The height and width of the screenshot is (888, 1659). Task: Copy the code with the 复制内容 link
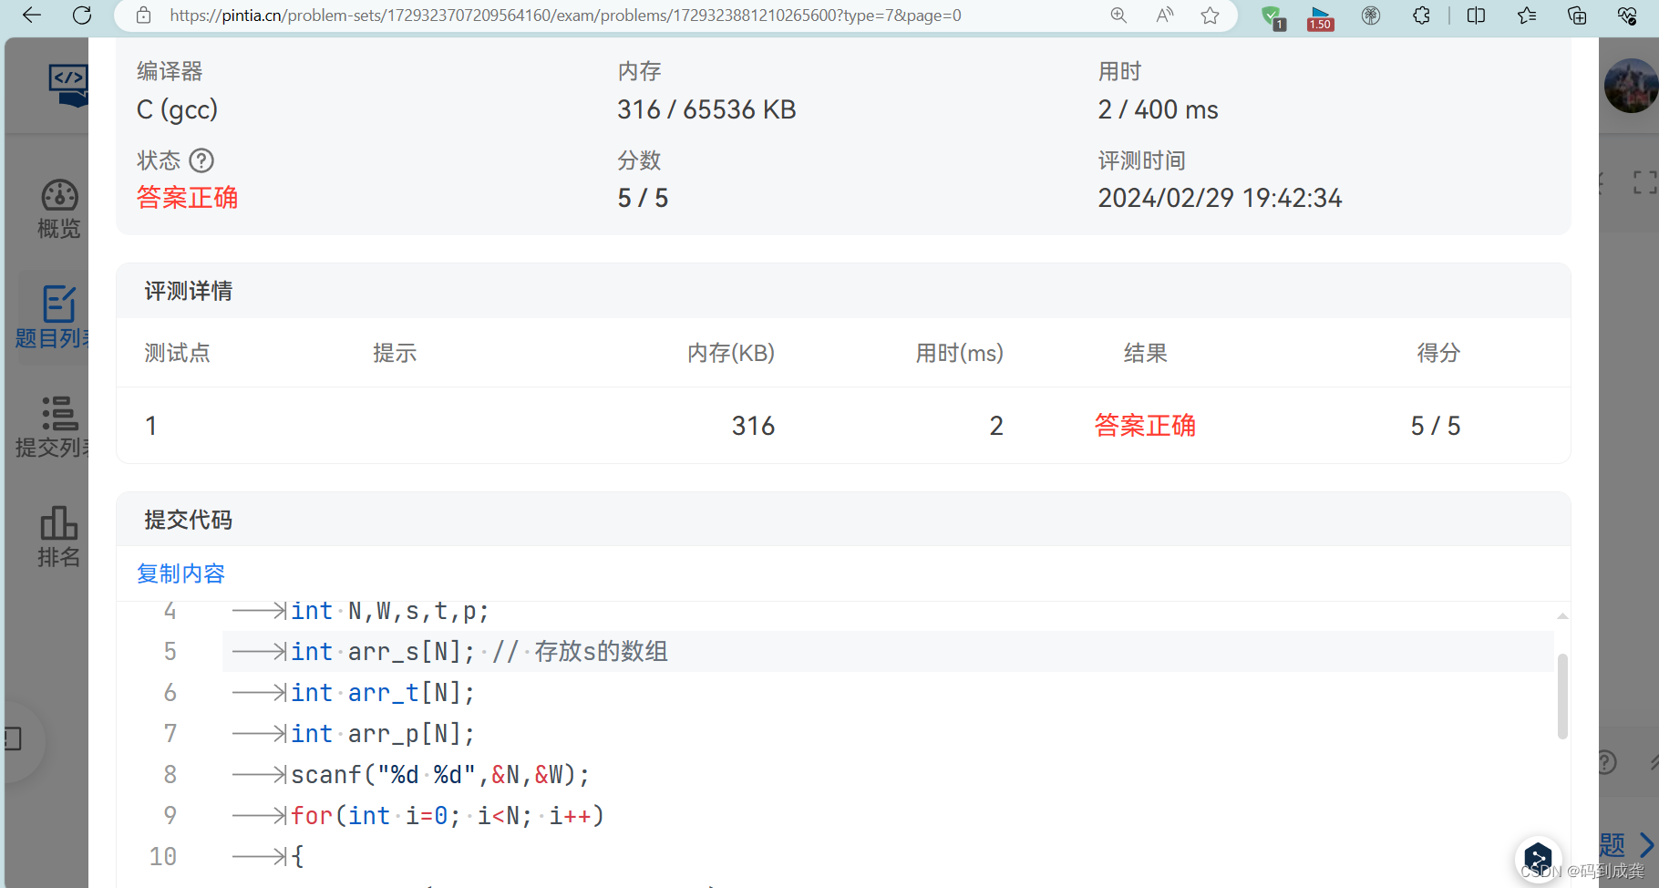coord(180,573)
